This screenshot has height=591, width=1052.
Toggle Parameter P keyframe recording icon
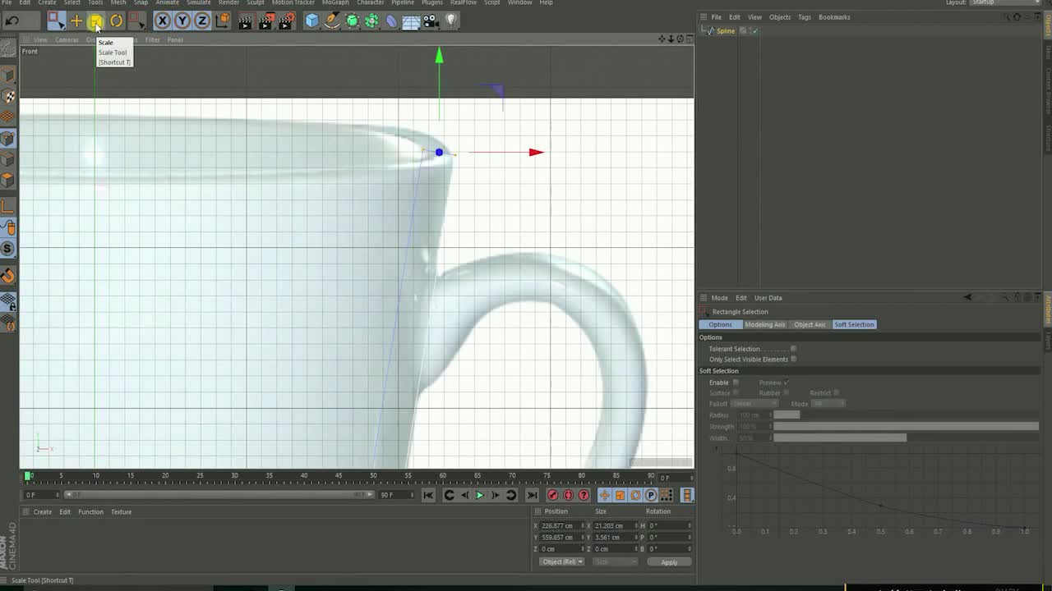[x=651, y=495]
